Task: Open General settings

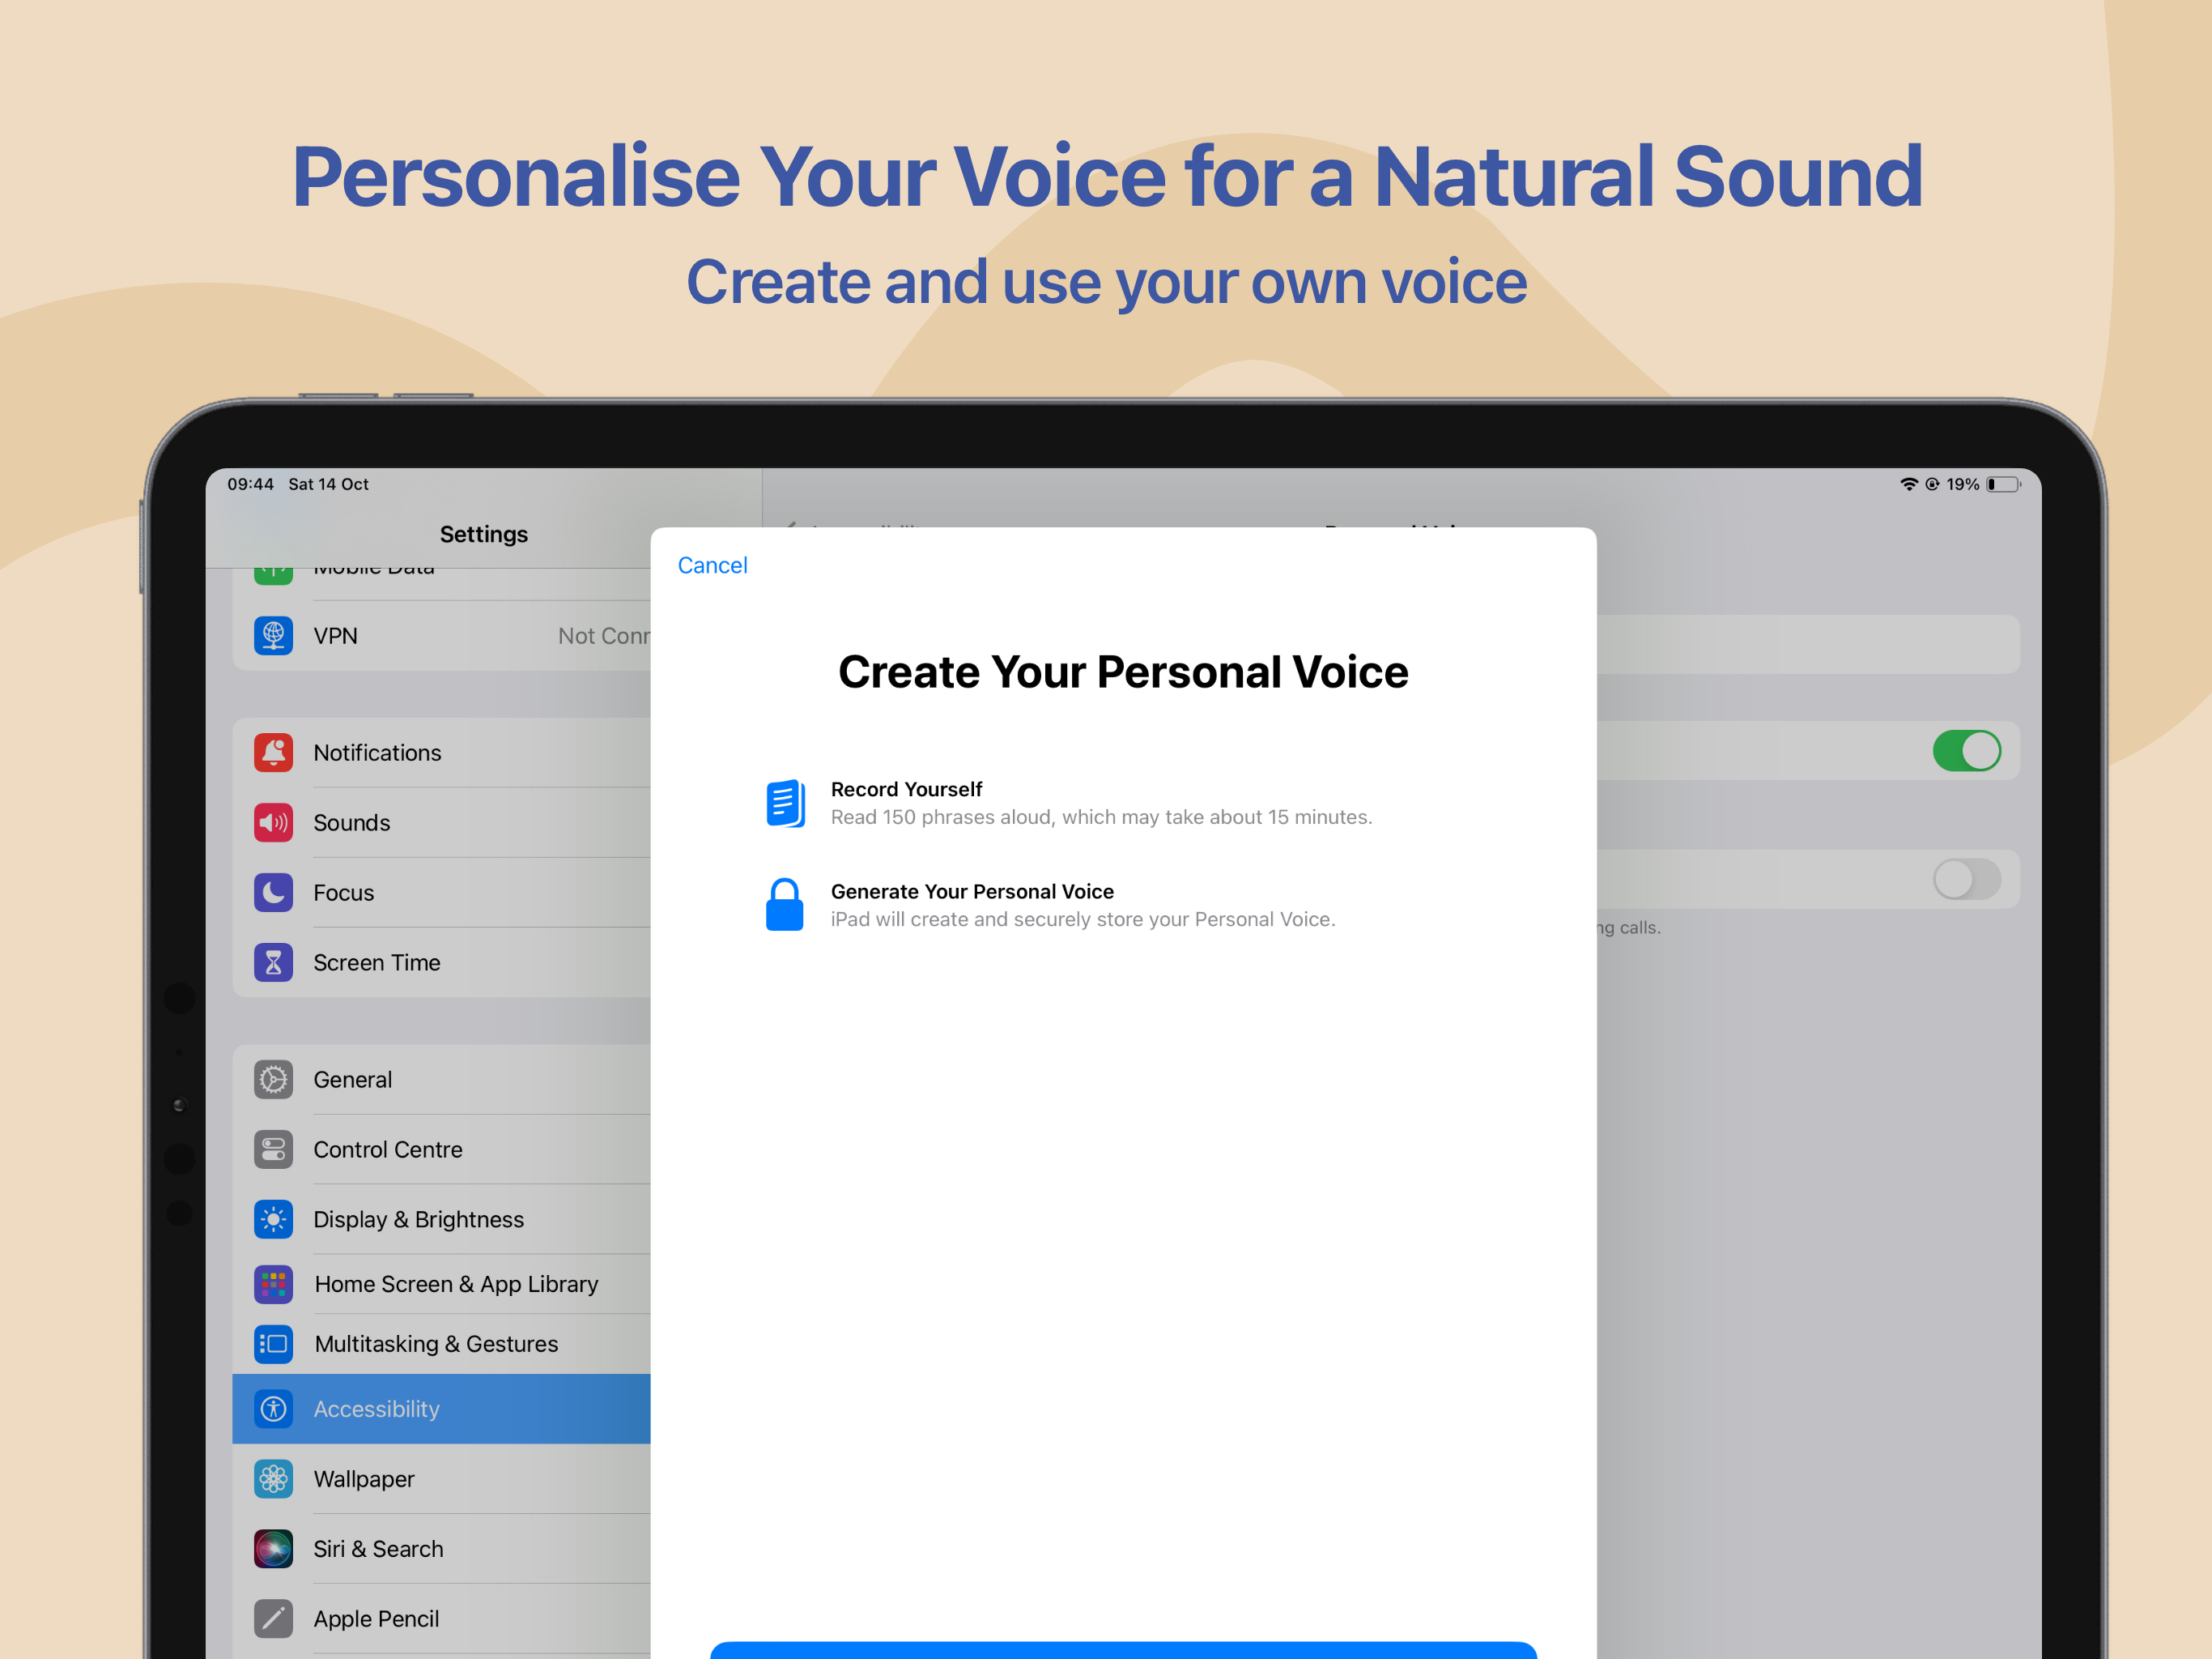Action: click(x=441, y=1080)
